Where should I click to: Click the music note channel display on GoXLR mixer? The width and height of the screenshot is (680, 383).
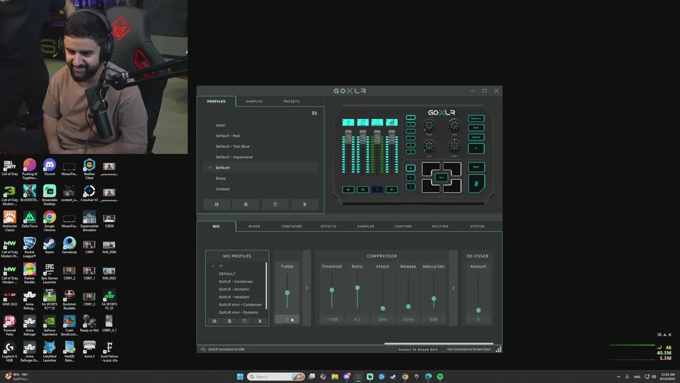pyautogui.click(x=363, y=122)
